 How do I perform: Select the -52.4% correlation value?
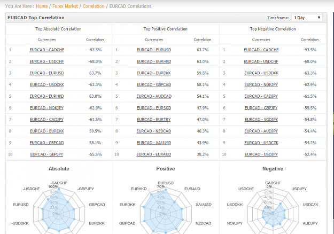click(310, 154)
